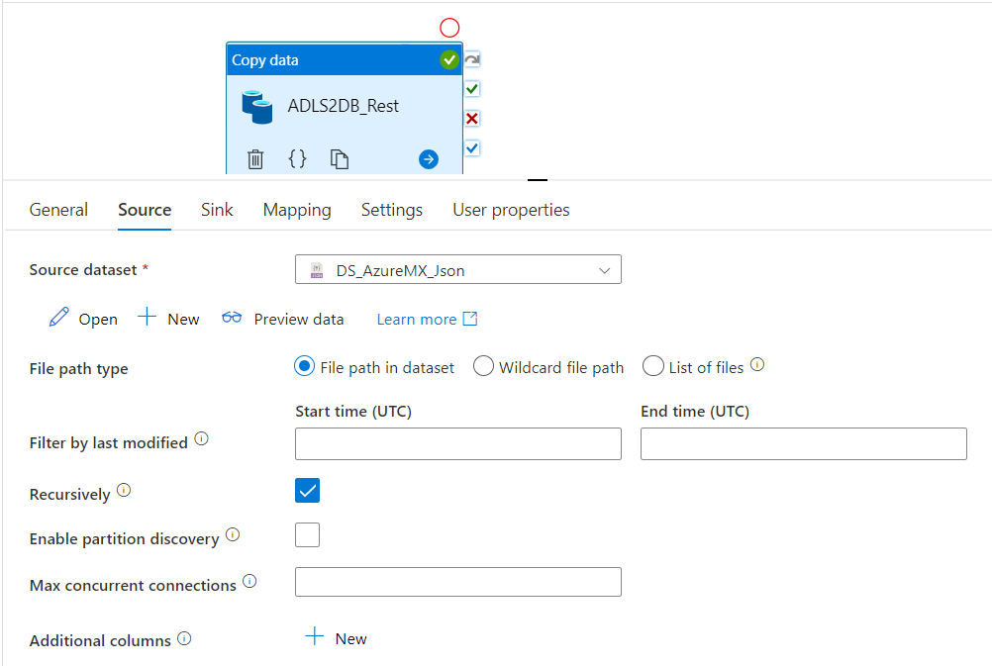
Task: Click the blue arrow add-output icon
Action: pos(429,159)
